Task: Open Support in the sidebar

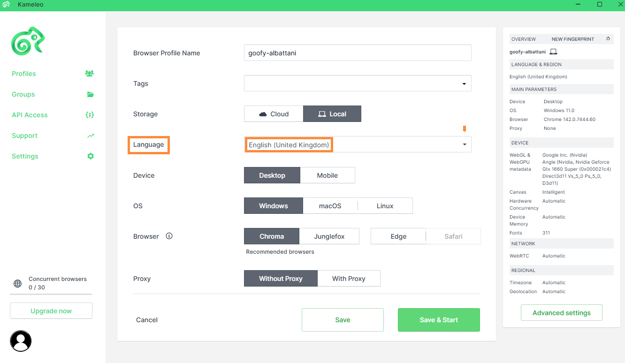Action: pyautogui.click(x=24, y=136)
